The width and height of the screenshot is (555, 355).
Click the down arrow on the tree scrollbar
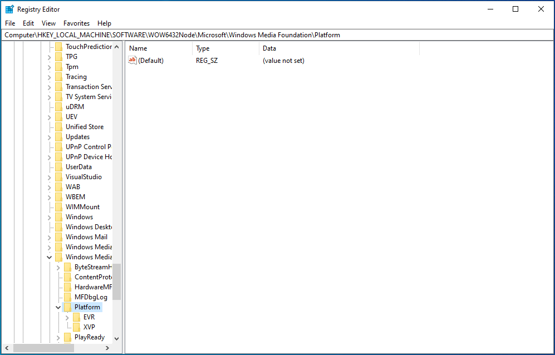pos(116,338)
